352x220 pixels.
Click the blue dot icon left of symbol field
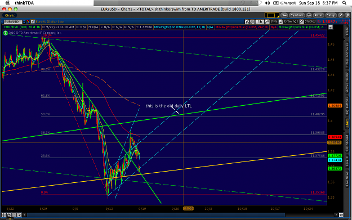[2, 22]
